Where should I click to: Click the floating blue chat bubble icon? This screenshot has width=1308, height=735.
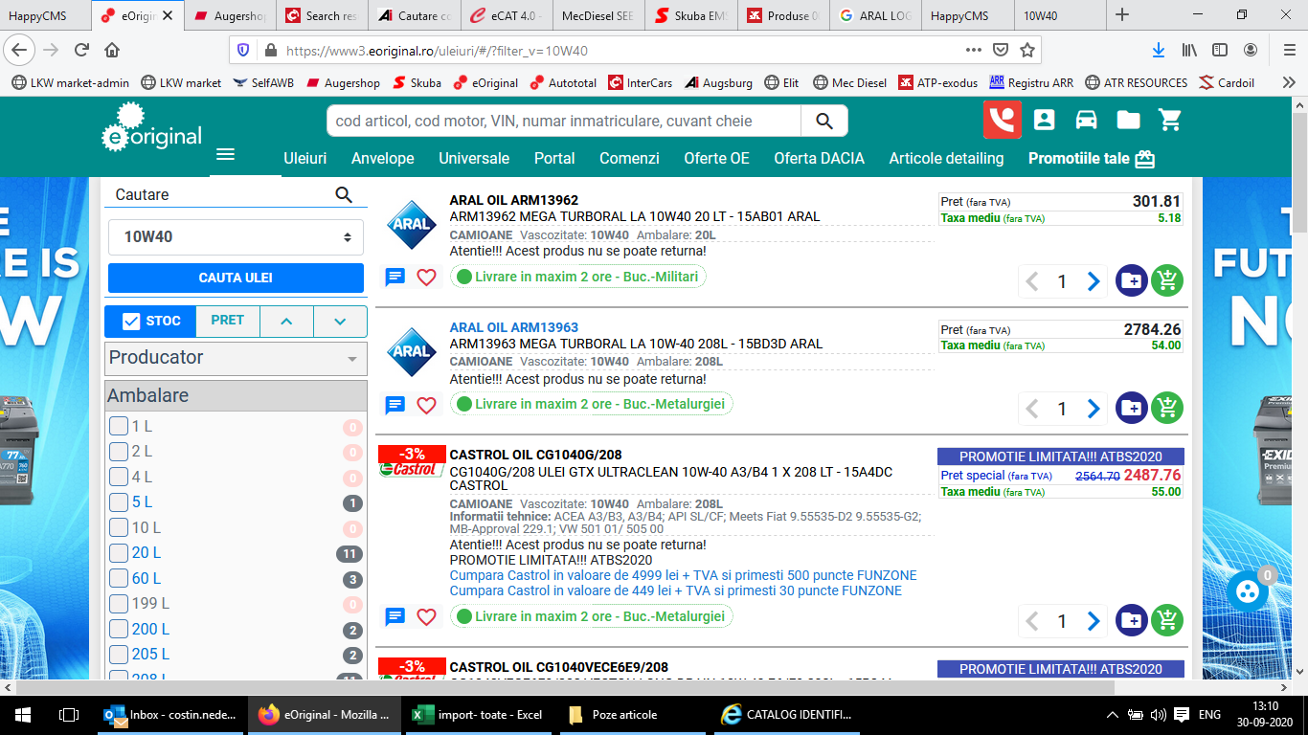(1247, 591)
